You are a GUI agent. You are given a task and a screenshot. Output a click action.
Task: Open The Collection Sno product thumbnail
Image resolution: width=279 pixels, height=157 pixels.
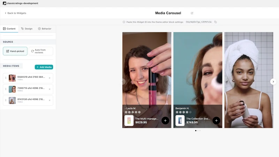[x=180, y=120]
